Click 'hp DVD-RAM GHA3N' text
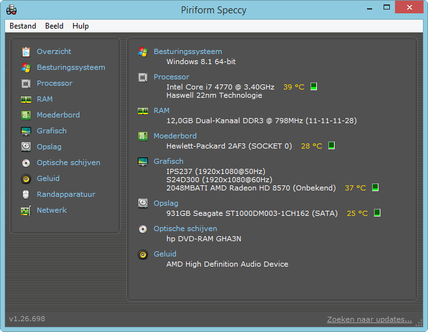This screenshot has height=332, width=428. 204,239
